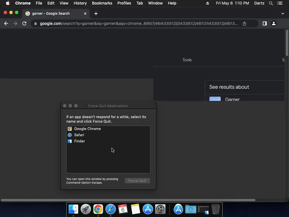Close the garner - Google Search tab
The width and height of the screenshot is (289, 217).
[85, 14]
